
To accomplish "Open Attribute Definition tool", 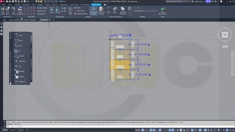I will click(123, 11).
